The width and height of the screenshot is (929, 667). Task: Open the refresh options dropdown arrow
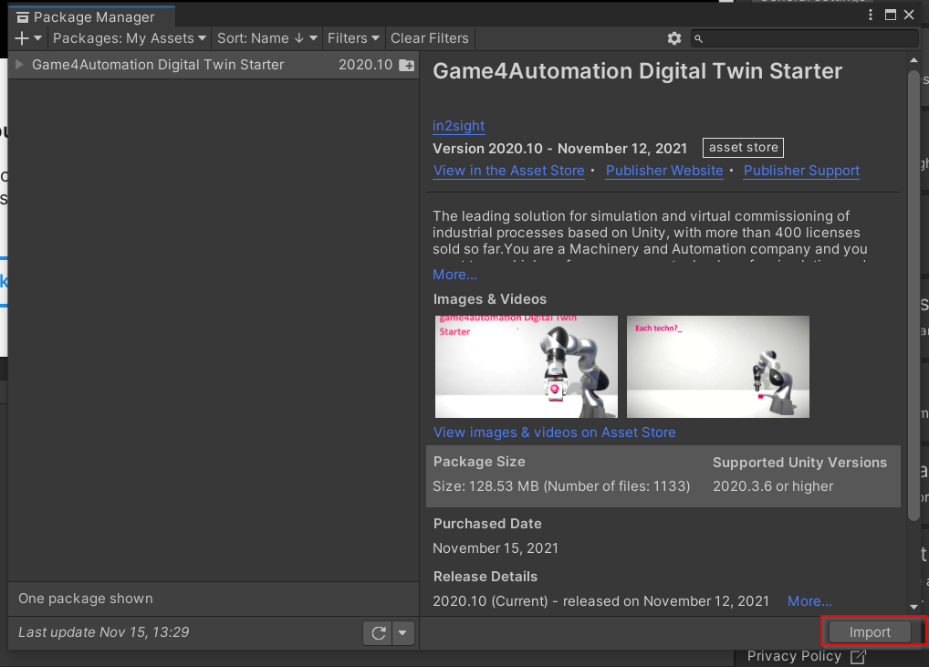click(x=402, y=633)
